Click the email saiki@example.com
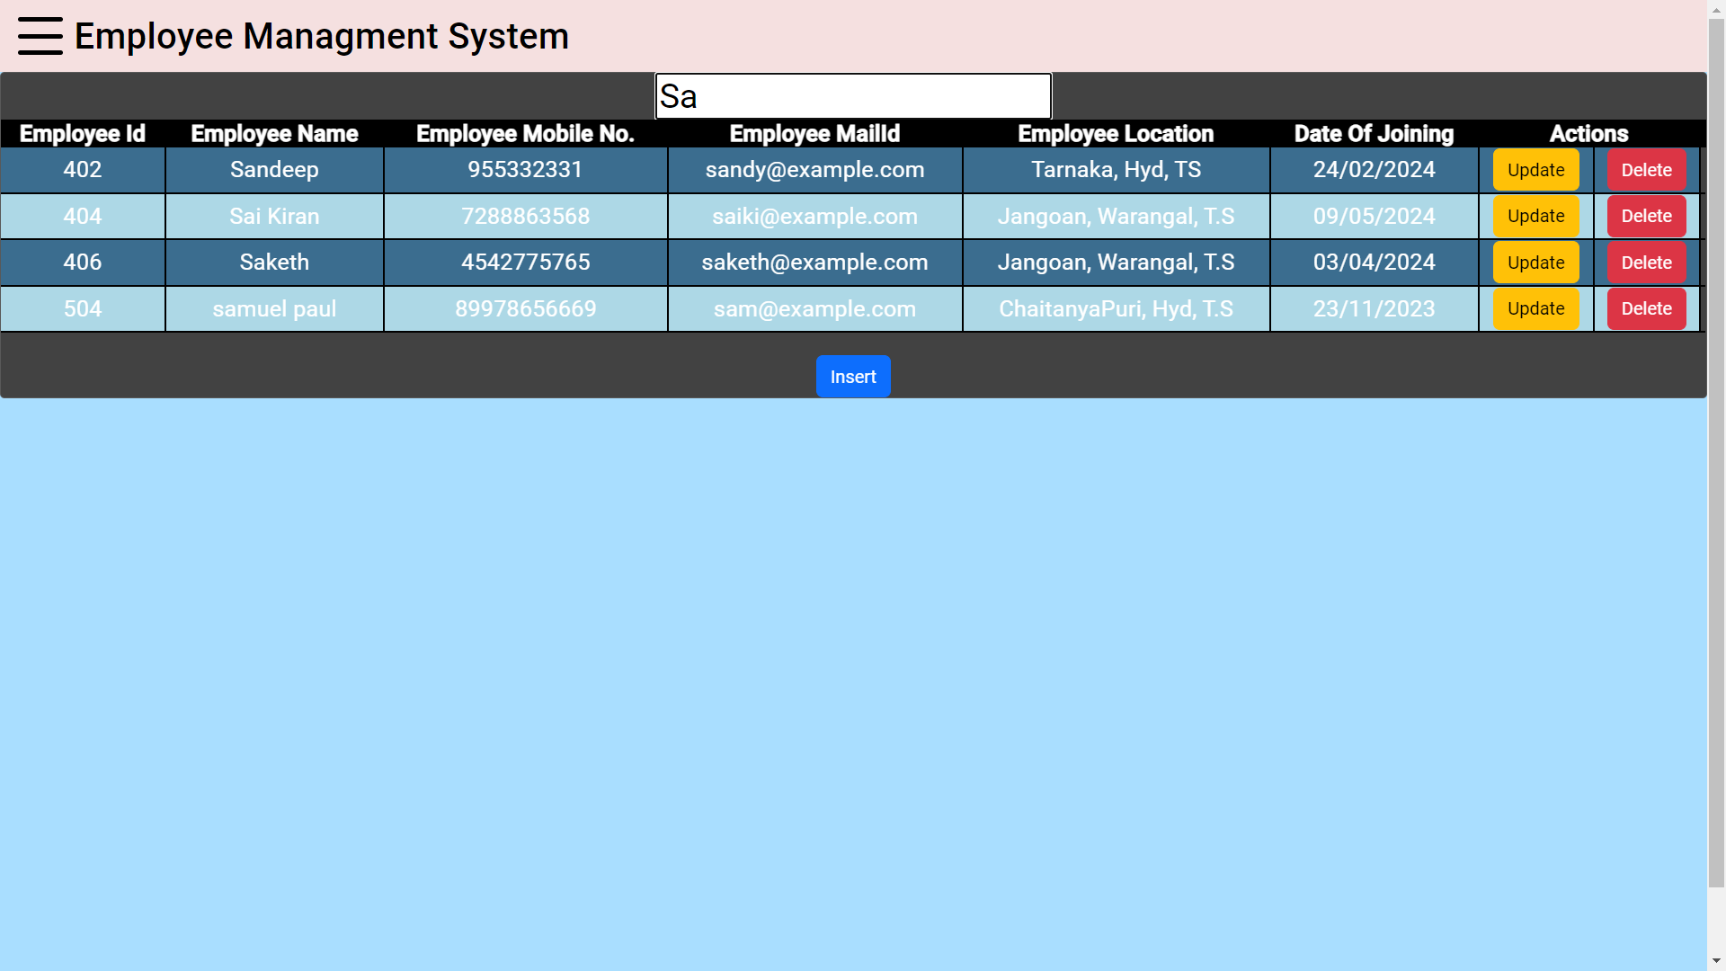The height and width of the screenshot is (971, 1726). [814, 216]
